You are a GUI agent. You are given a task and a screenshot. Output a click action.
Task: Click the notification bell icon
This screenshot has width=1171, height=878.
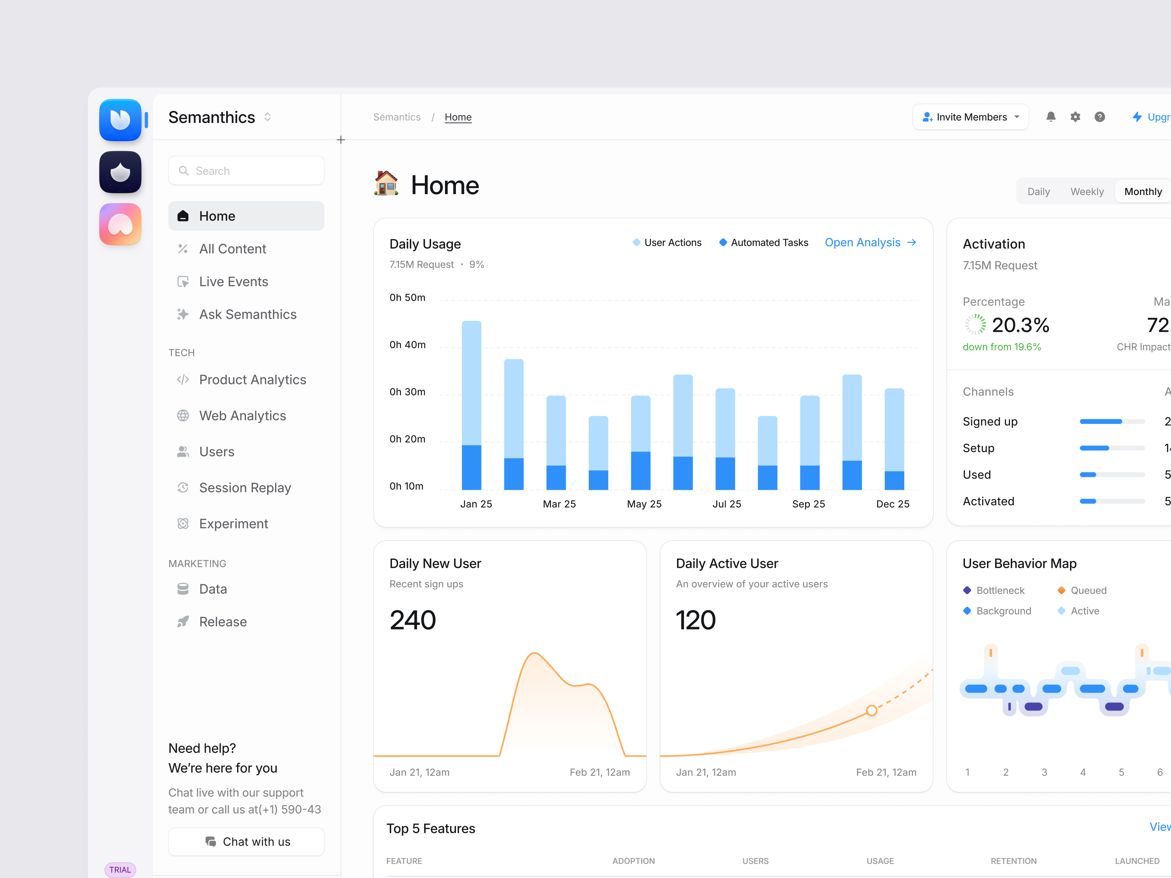click(1051, 117)
